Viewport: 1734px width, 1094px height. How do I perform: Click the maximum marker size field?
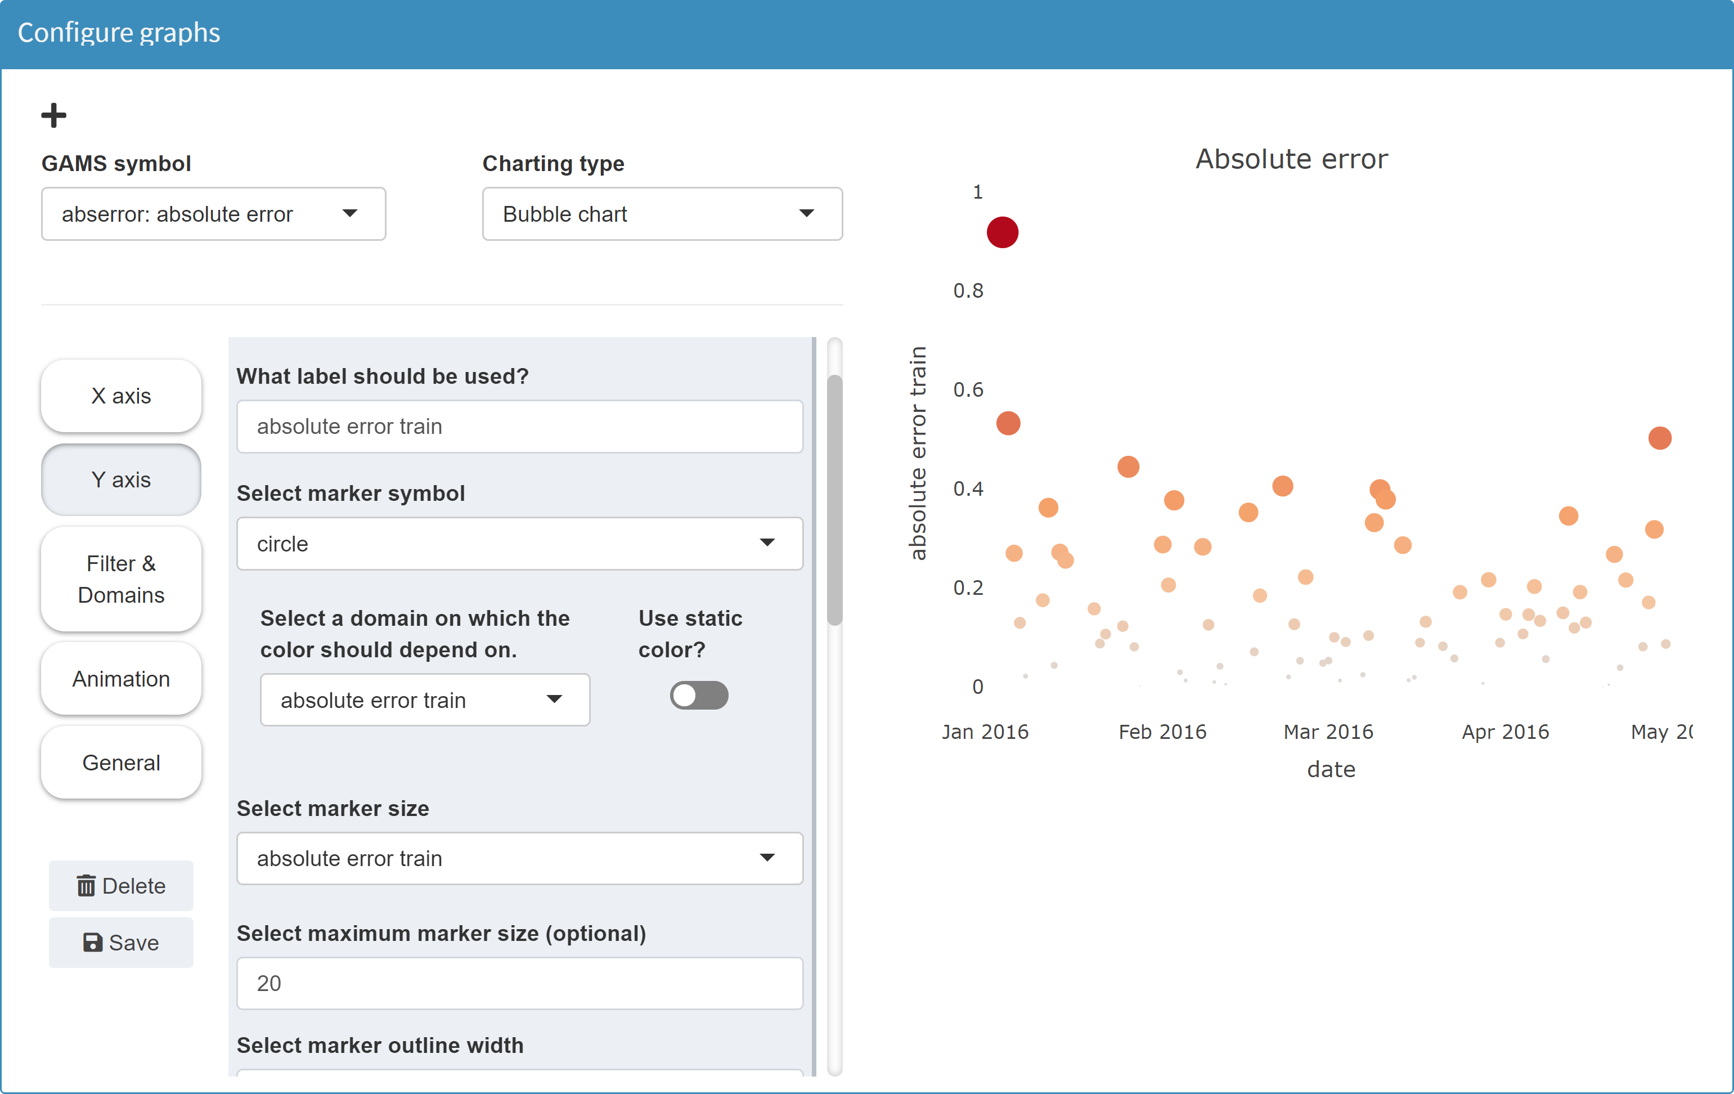tap(519, 983)
